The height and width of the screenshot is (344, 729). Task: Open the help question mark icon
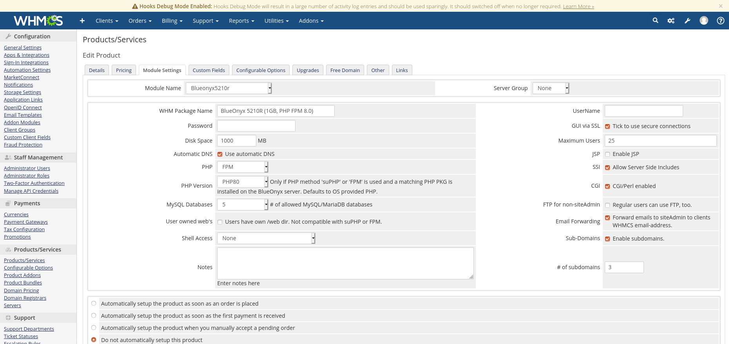(720, 21)
